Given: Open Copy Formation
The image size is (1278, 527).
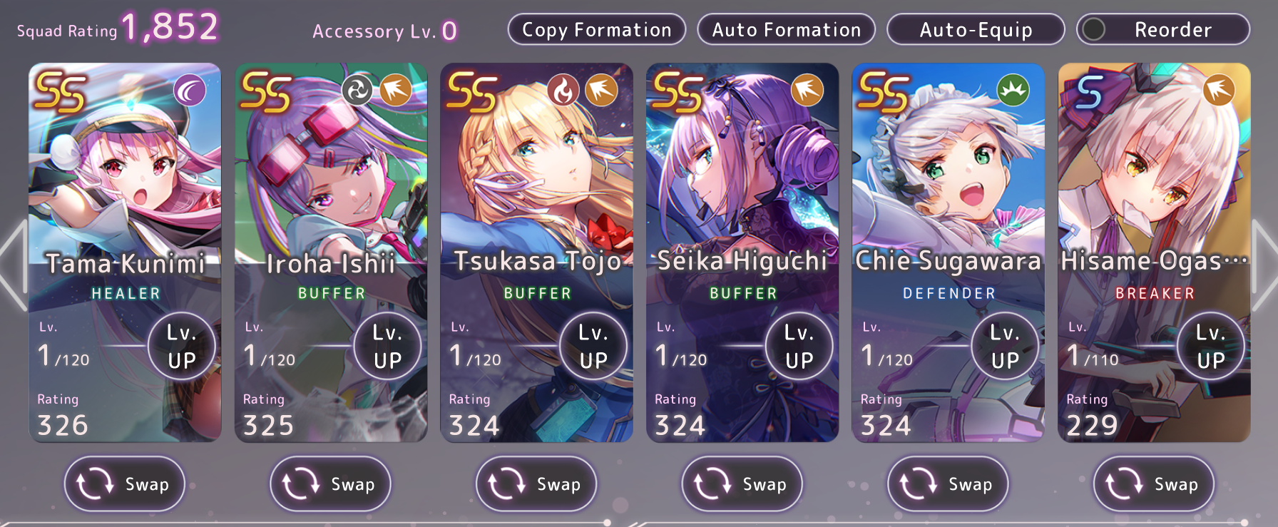Looking at the screenshot, I should click(597, 30).
